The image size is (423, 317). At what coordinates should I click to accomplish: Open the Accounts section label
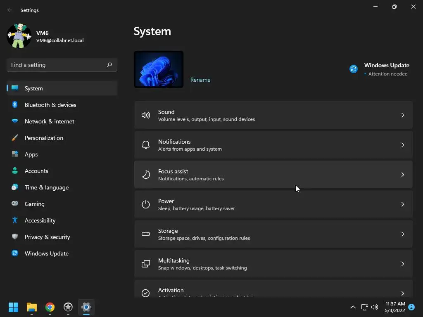[36, 171]
